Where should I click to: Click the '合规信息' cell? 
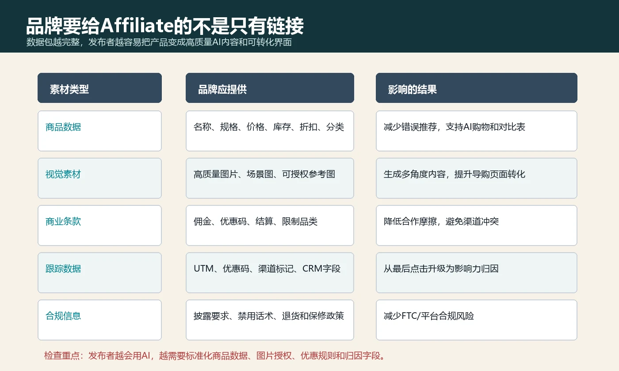coord(99,320)
